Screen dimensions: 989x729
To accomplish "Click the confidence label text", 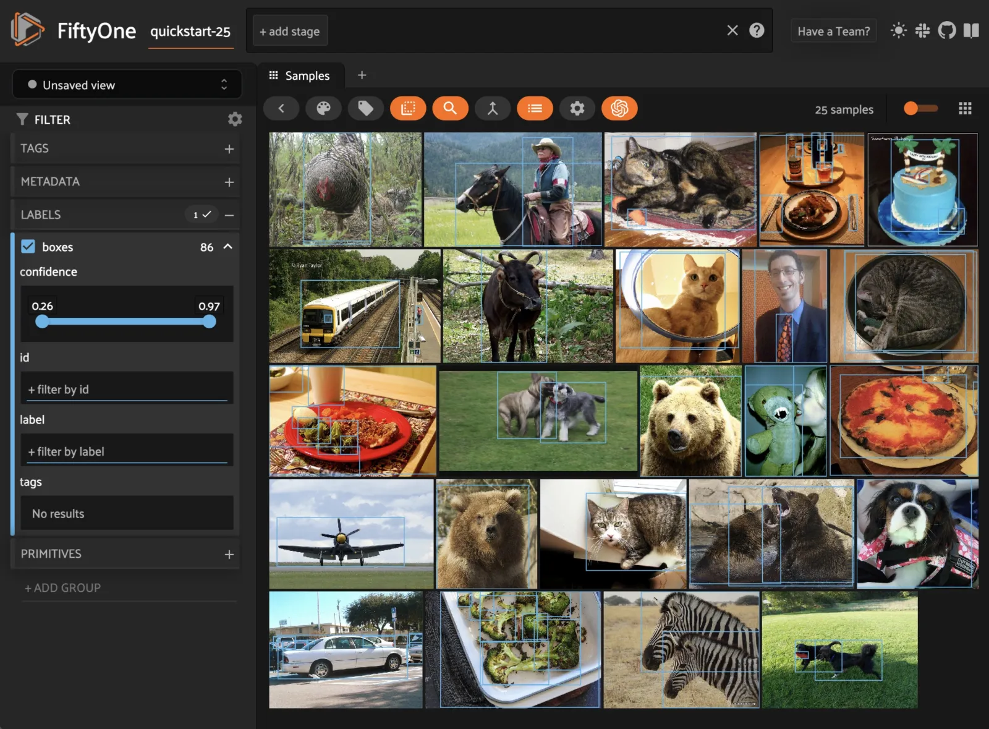I will click(x=48, y=272).
